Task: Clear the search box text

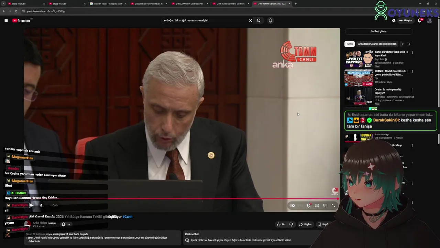Action: 251,20
